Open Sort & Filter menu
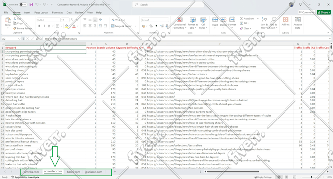Screen dimensions: 333x179 pyautogui.click(x=264, y=23)
